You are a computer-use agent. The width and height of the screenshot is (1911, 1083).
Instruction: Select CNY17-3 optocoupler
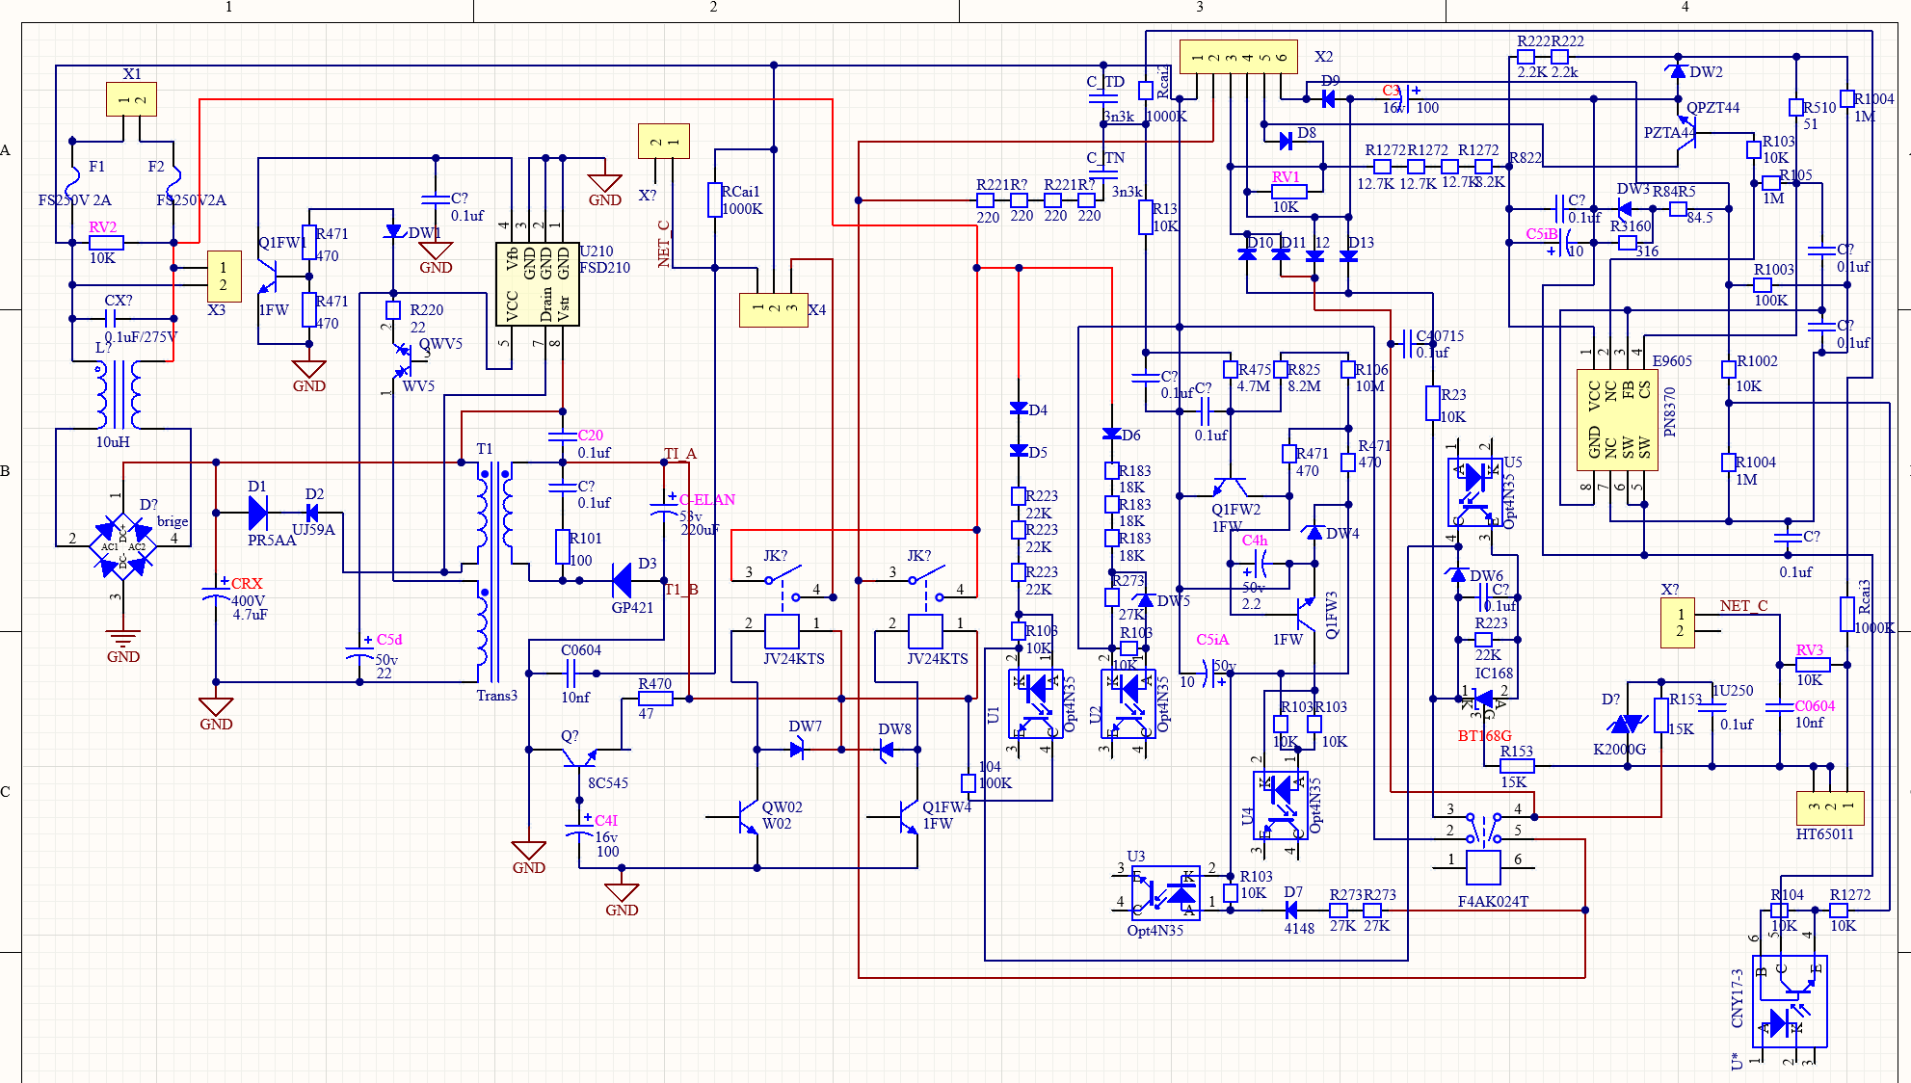click(x=1791, y=1002)
